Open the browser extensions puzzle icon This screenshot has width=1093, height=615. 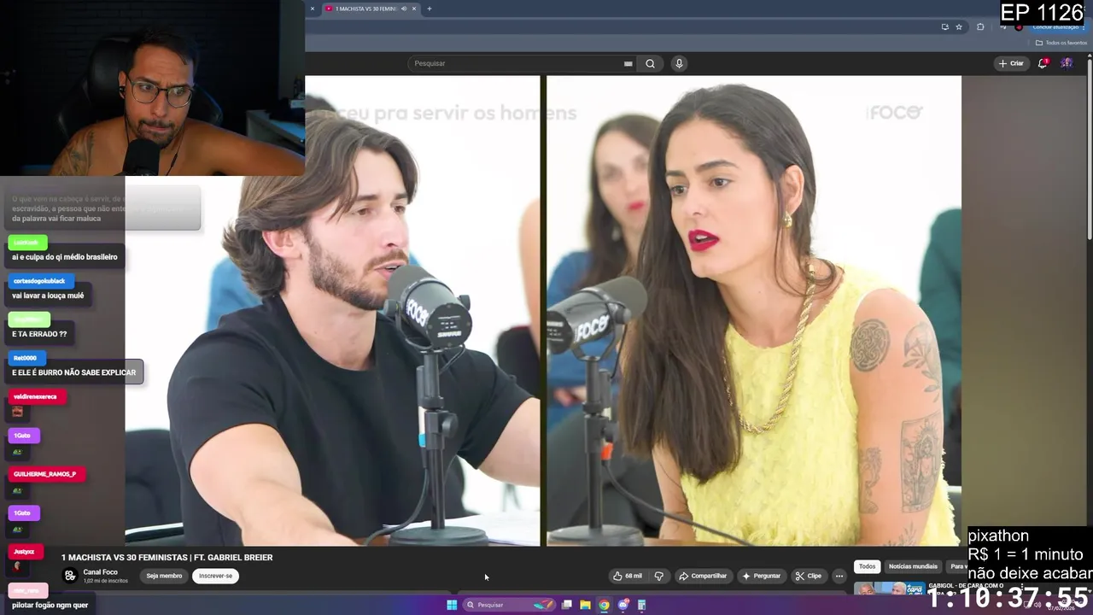coord(980,26)
